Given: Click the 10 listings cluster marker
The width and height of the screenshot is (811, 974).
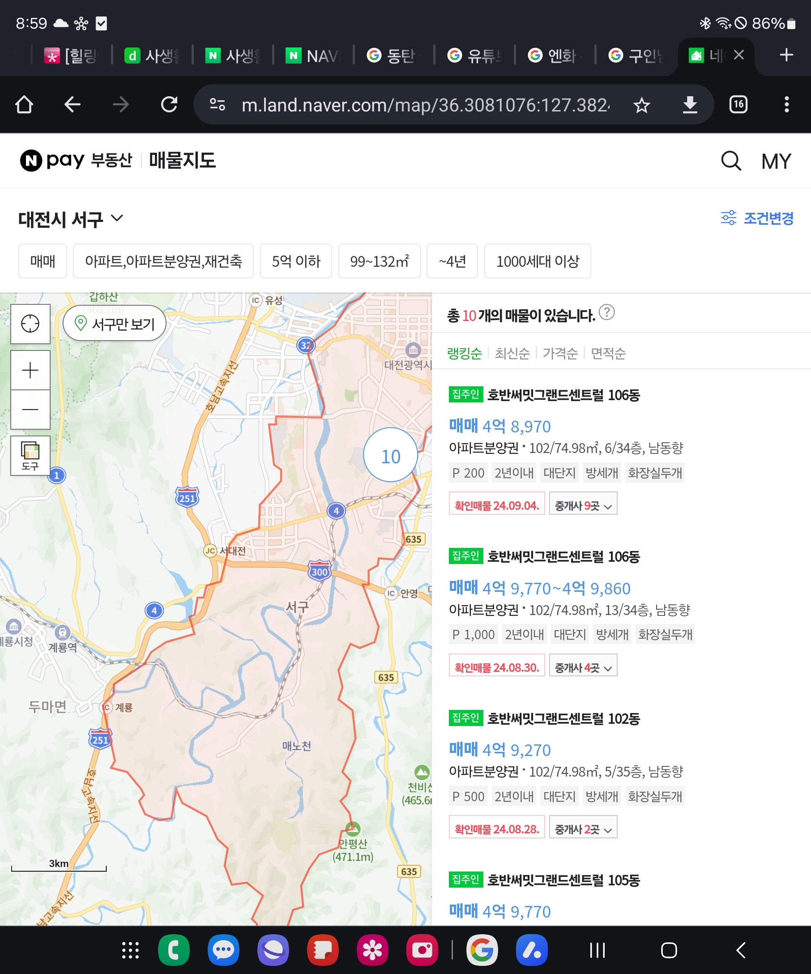Looking at the screenshot, I should click(390, 456).
